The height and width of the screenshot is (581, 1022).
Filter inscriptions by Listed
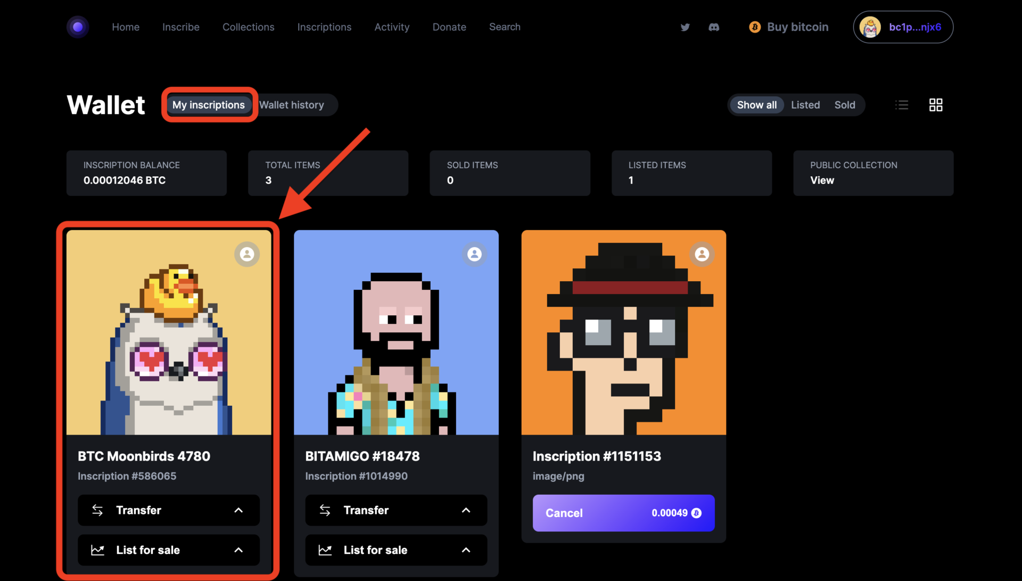coord(805,105)
